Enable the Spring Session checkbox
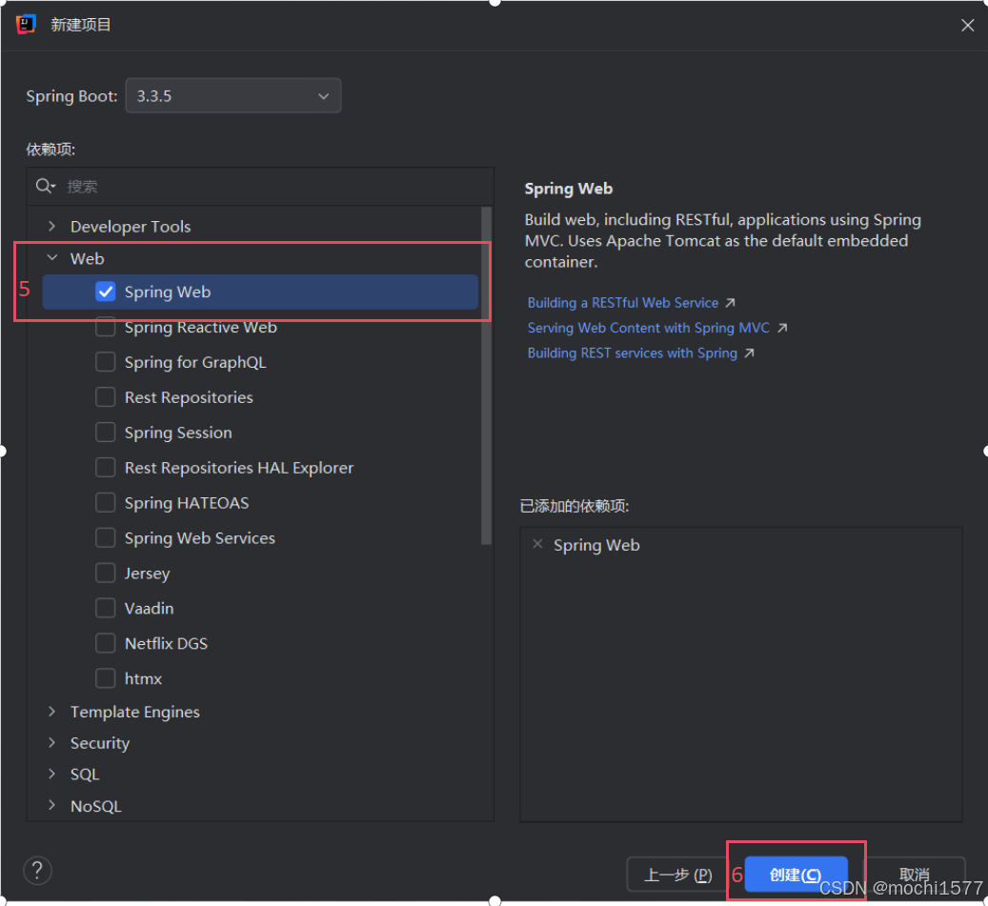This screenshot has height=906, width=988. click(x=105, y=433)
